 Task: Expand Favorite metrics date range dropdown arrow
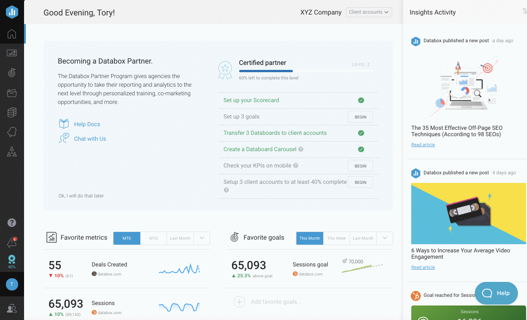(202, 238)
